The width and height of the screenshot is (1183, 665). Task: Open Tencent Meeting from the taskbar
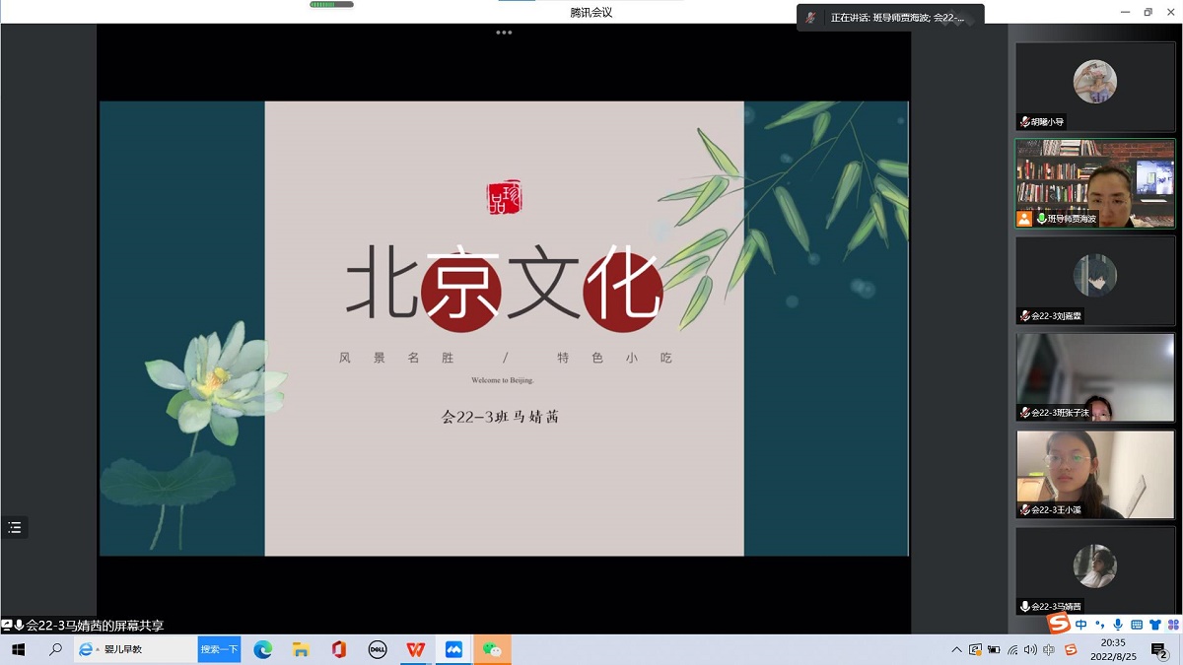pyautogui.click(x=453, y=650)
